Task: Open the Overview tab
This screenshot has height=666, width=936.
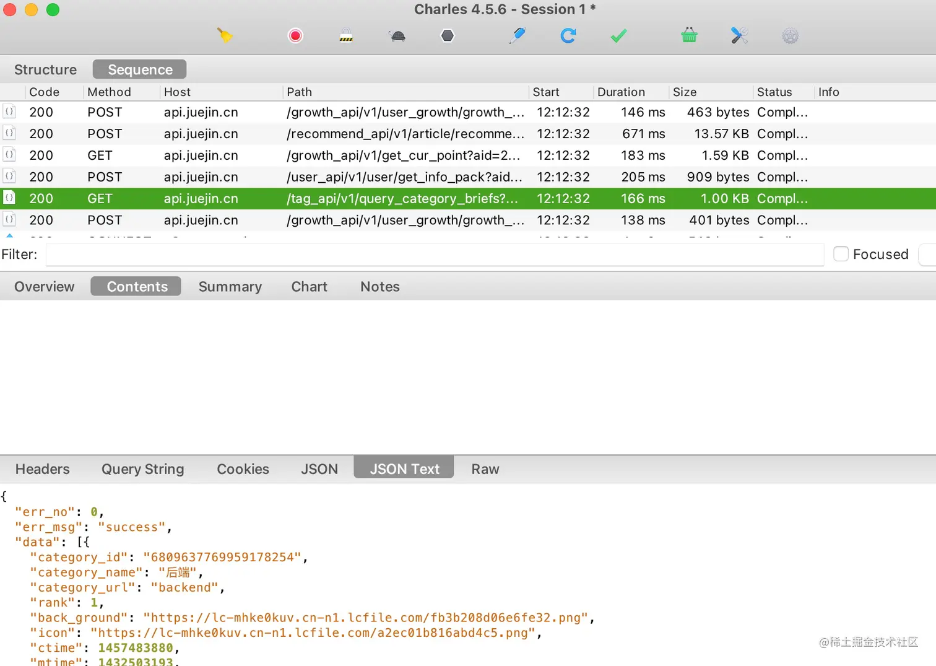Action: click(45, 286)
